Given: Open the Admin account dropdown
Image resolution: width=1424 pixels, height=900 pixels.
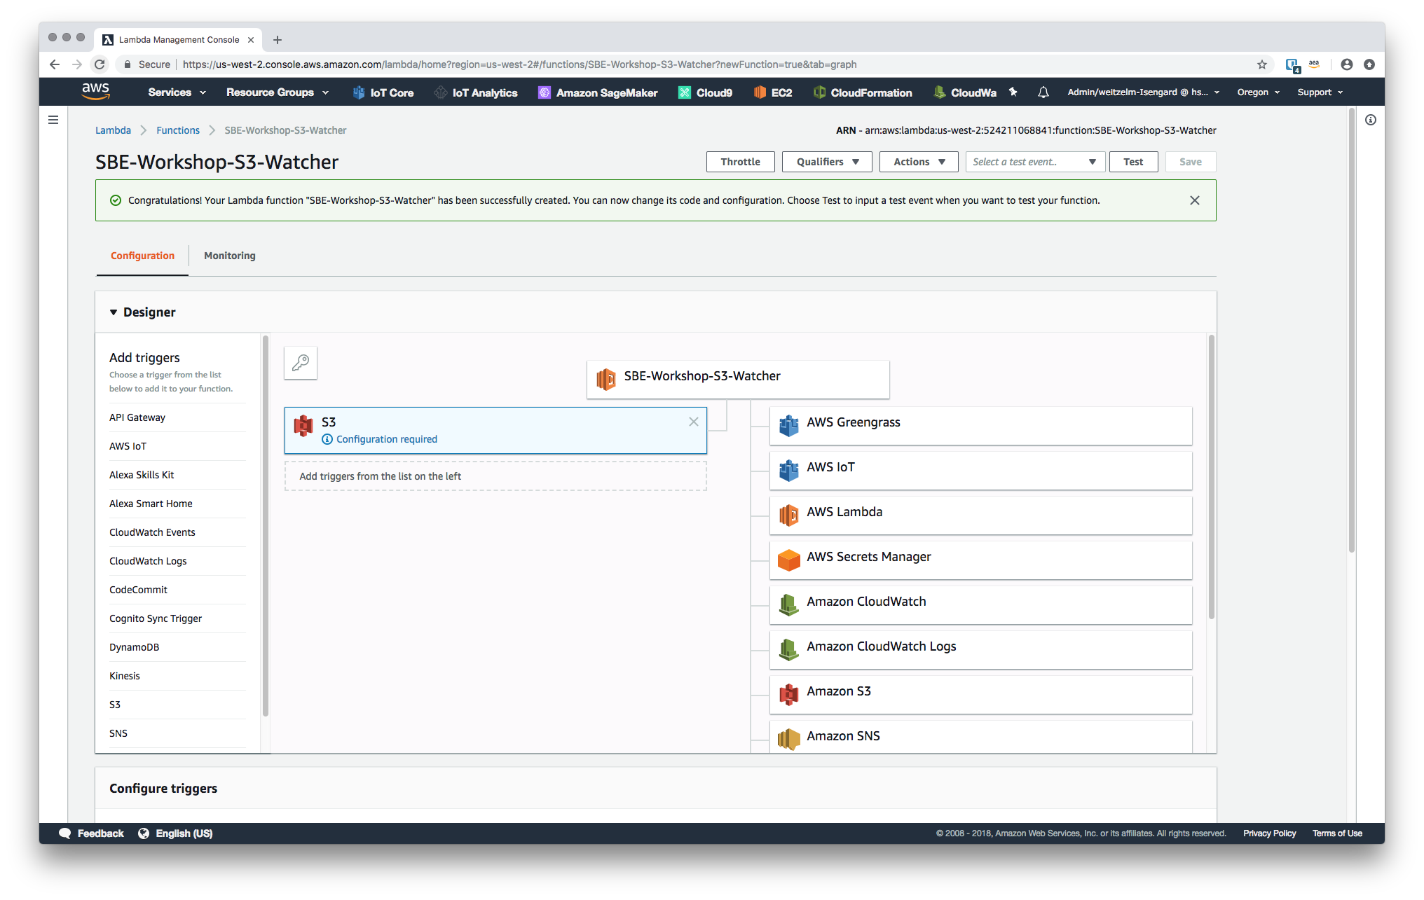Looking at the screenshot, I should 1144,92.
